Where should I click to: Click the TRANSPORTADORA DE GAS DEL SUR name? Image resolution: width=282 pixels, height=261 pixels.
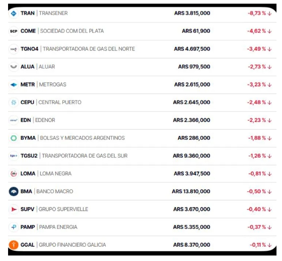pyautogui.click(x=85, y=156)
